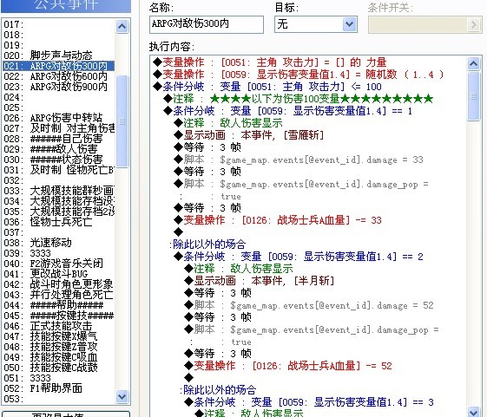
Task: Select 变量操作 战场士兵A血量 -= 52
Action: coord(288,366)
